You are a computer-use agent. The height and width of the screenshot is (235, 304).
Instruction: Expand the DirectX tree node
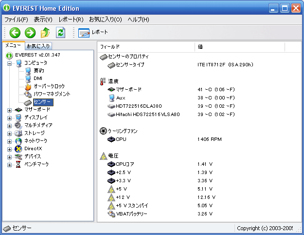[9, 149]
